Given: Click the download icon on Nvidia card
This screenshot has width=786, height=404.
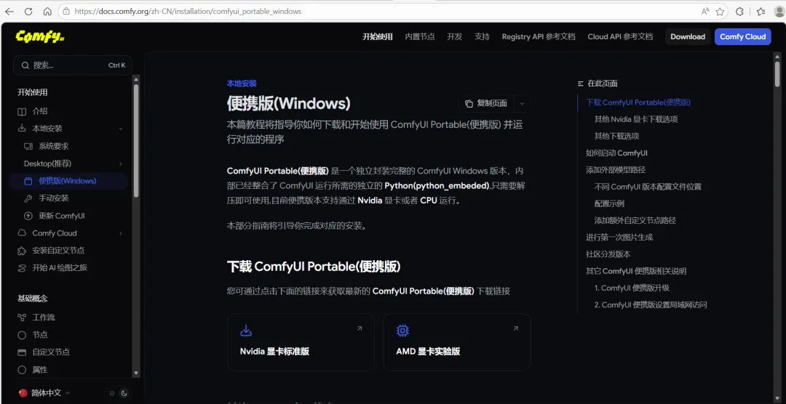Looking at the screenshot, I should click(x=246, y=331).
